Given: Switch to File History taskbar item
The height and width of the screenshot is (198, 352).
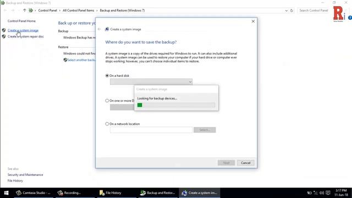Looking at the screenshot, I should pos(117,193).
